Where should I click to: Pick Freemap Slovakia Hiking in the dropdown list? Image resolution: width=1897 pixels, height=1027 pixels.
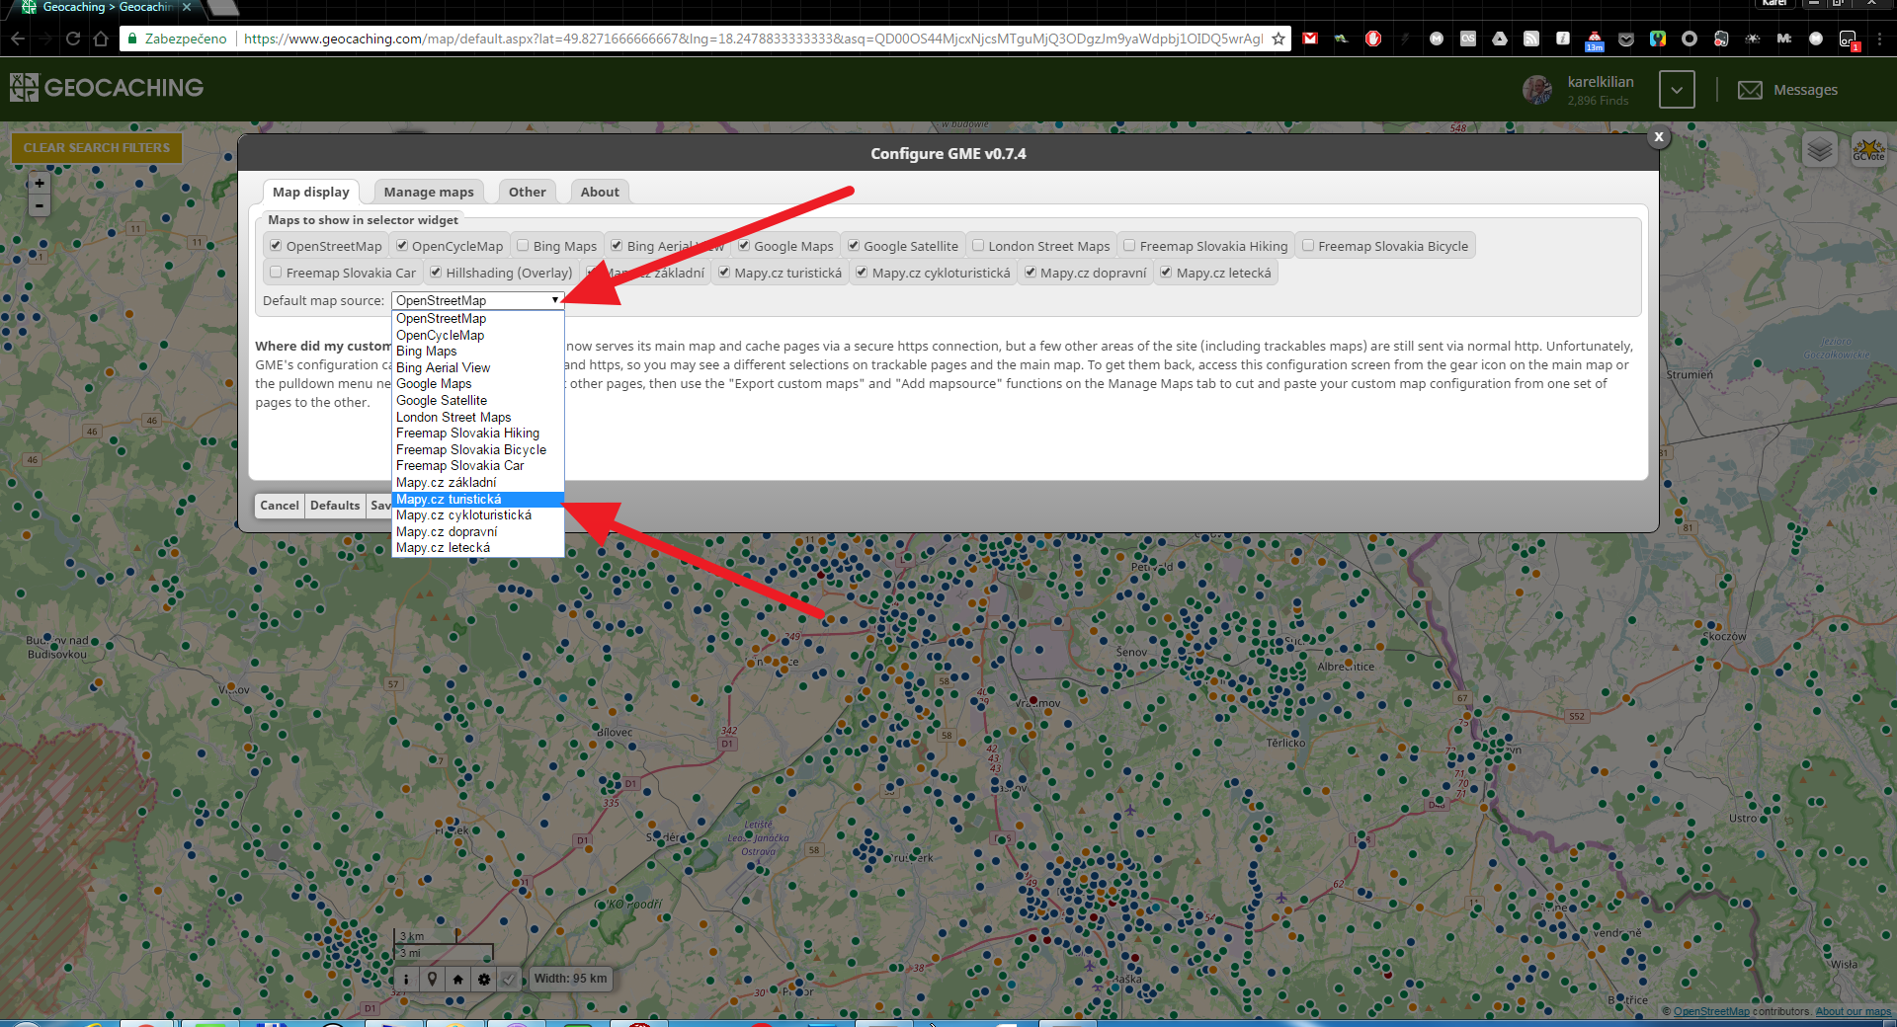pyautogui.click(x=478, y=433)
